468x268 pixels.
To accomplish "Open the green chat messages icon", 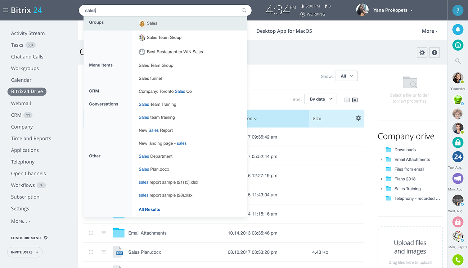I will click(458, 45).
